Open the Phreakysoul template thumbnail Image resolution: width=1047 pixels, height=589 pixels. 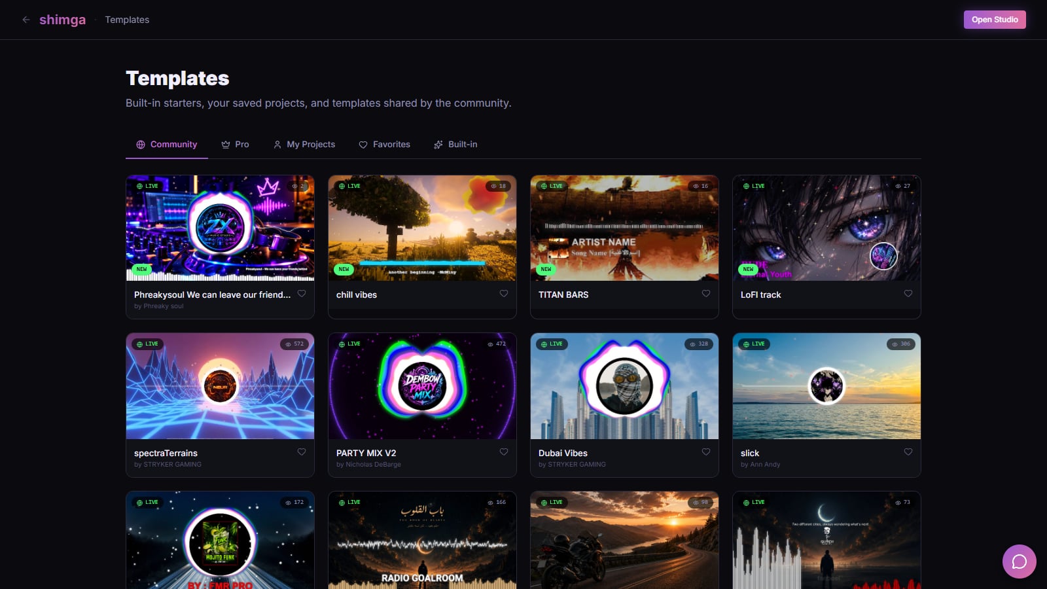pos(220,228)
